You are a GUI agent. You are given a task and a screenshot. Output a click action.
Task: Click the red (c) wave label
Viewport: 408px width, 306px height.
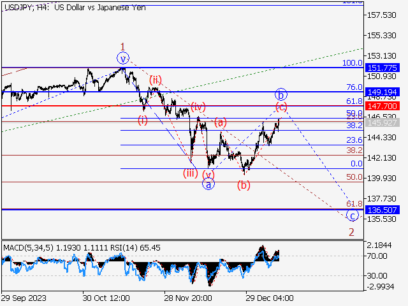point(282,107)
